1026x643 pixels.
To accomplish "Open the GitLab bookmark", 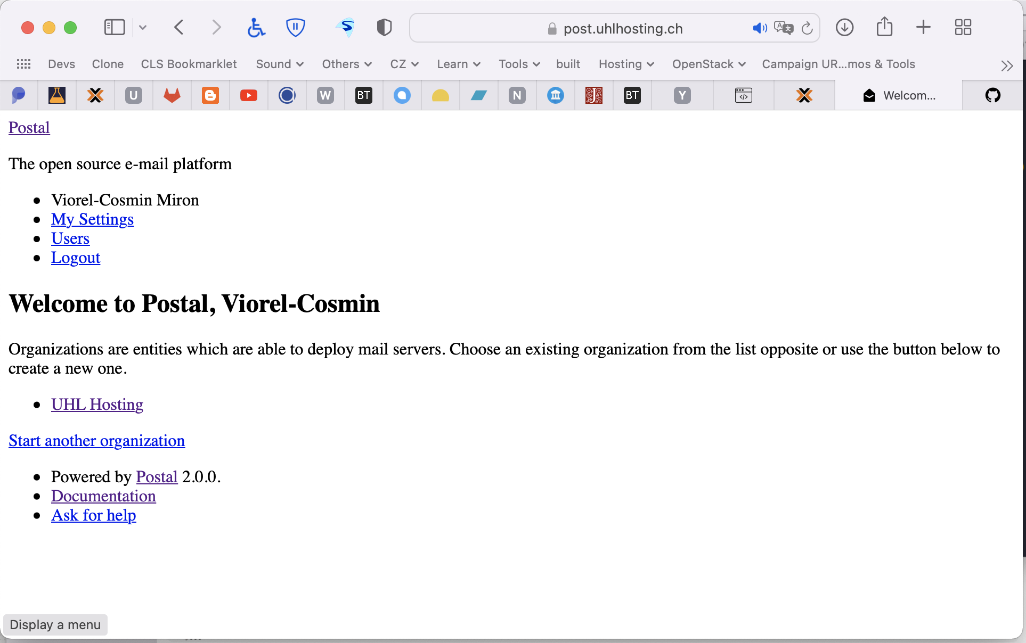I will (172, 95).
